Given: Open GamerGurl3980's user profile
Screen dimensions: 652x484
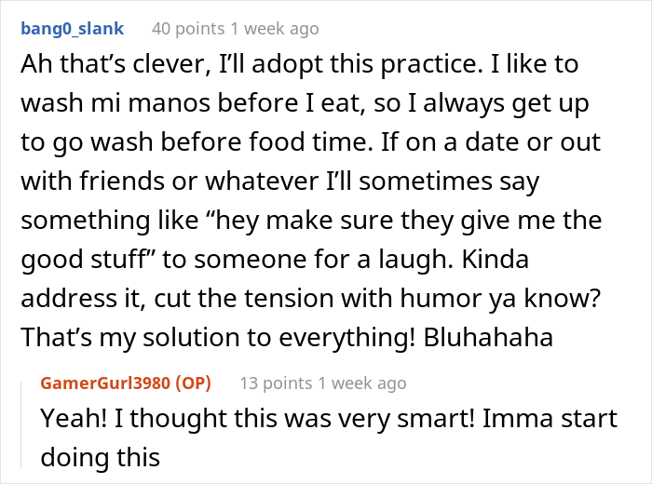Looking at the screenshot, I should 105,383.
